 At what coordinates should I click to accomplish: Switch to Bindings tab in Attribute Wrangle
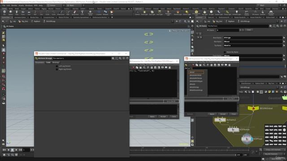point(56,63)
